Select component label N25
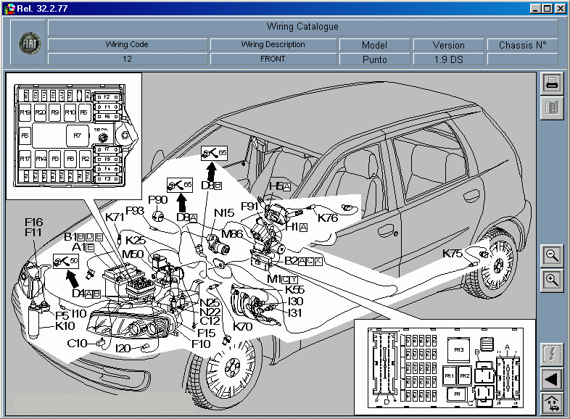 pos(210,302)
